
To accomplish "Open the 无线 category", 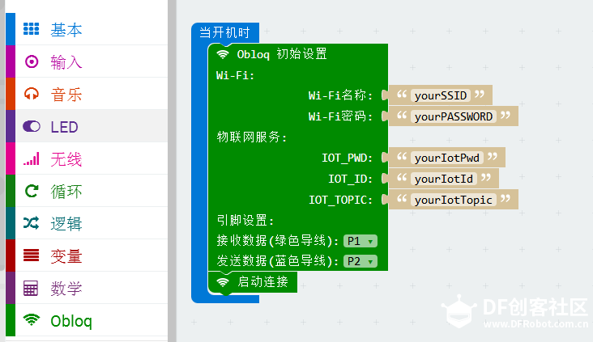I will [x=66, y=159].
